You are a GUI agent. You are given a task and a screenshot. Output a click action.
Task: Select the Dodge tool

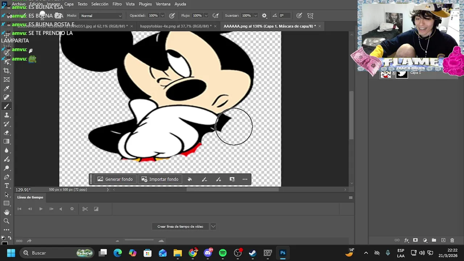pyautogui.click(x=7, y=168)
